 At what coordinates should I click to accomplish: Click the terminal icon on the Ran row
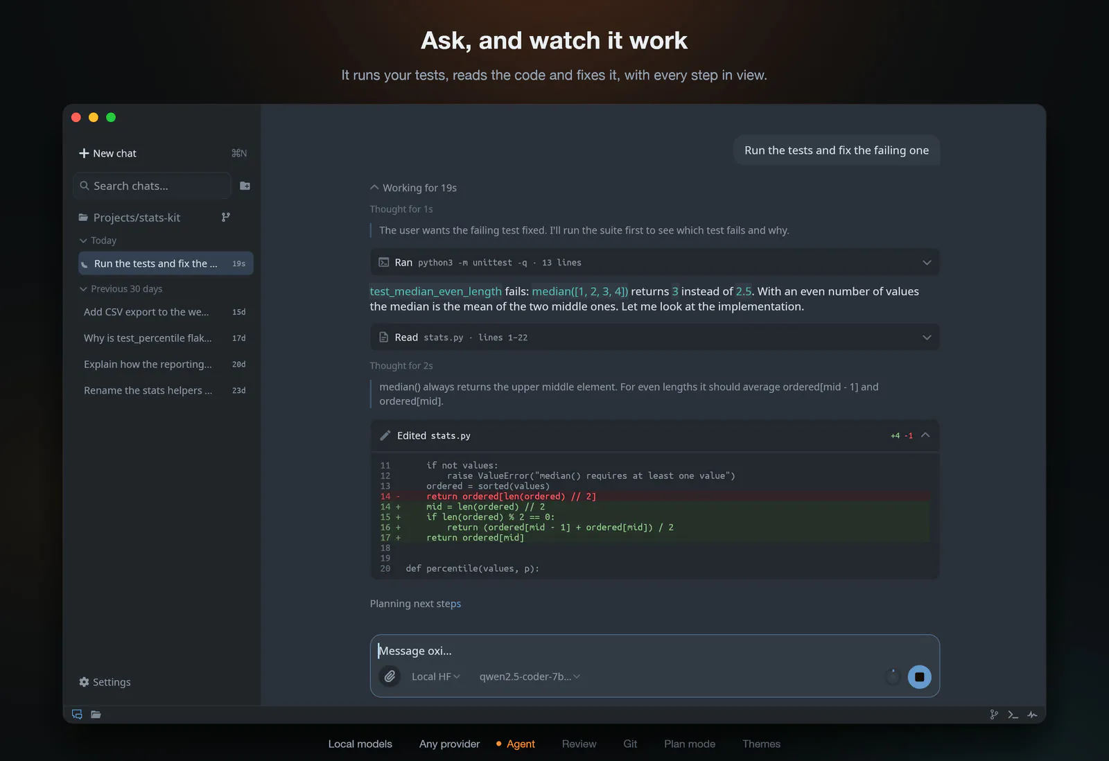pyautogui.click(x=383, y=262)
